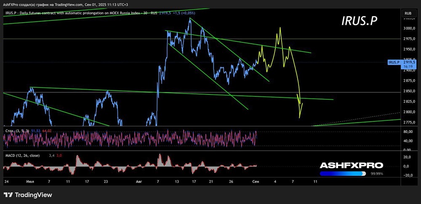Screen dimensions: 421x204
Task: Click the 2 900,0 price axis label
Action: click(x=409, y=71)
